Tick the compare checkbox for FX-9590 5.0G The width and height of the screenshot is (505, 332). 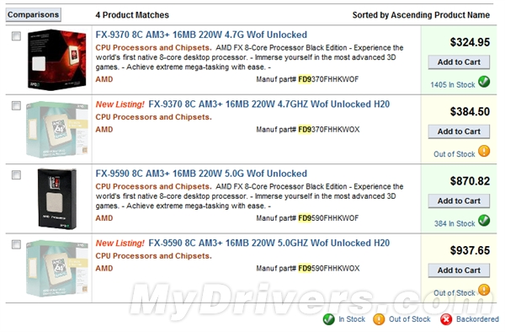pyautogui.click(x=16, y=174)
